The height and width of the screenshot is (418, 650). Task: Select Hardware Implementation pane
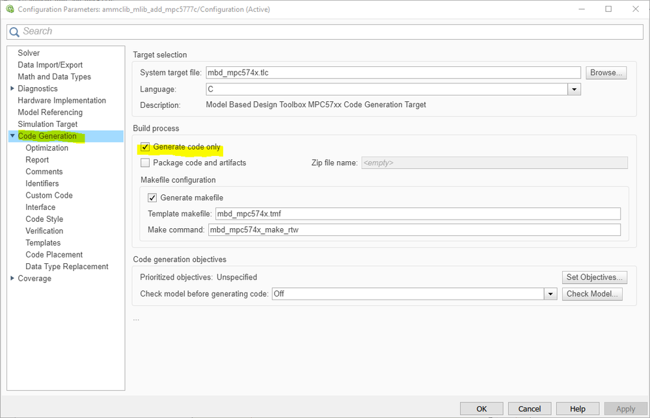(62, 101)
